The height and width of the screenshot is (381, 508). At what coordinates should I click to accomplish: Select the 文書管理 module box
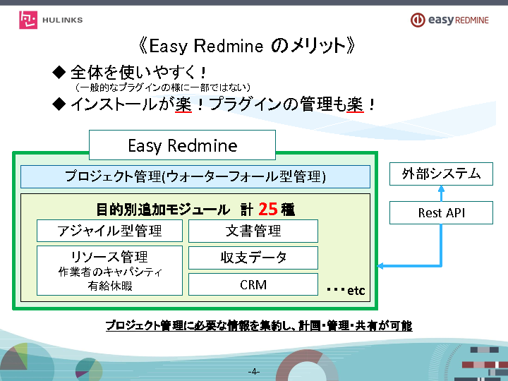click(253, 231)
